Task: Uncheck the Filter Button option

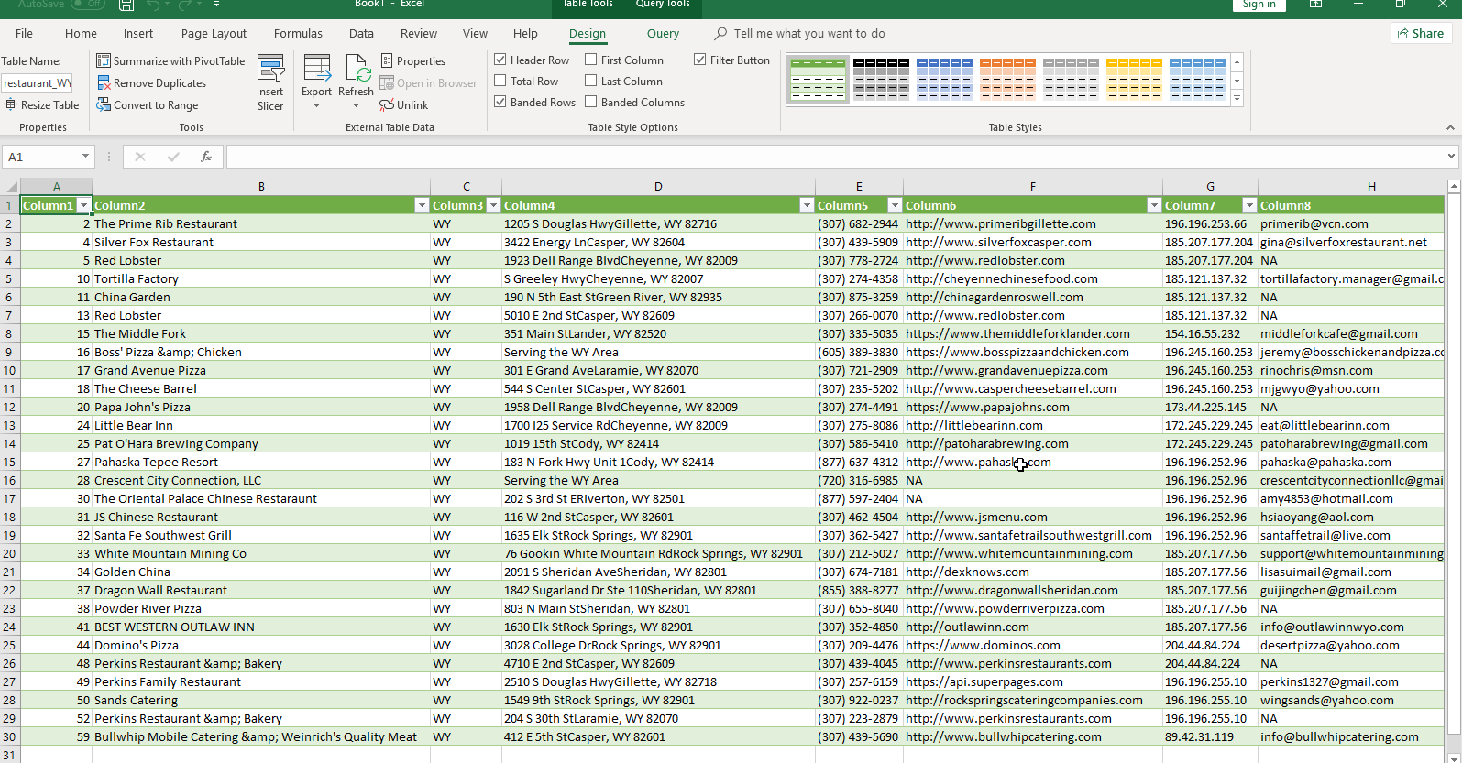Action: click(700, 60)
